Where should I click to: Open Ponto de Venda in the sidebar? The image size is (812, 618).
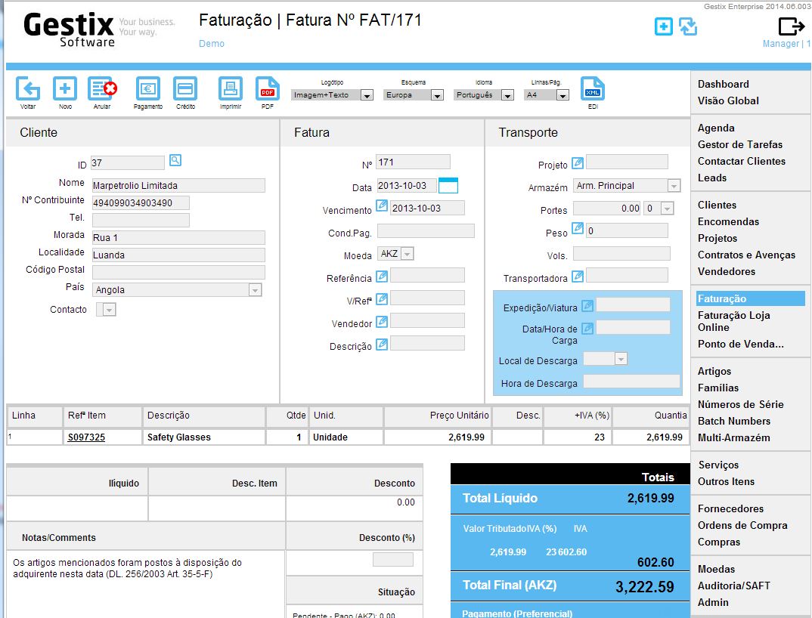click(740, 345)
